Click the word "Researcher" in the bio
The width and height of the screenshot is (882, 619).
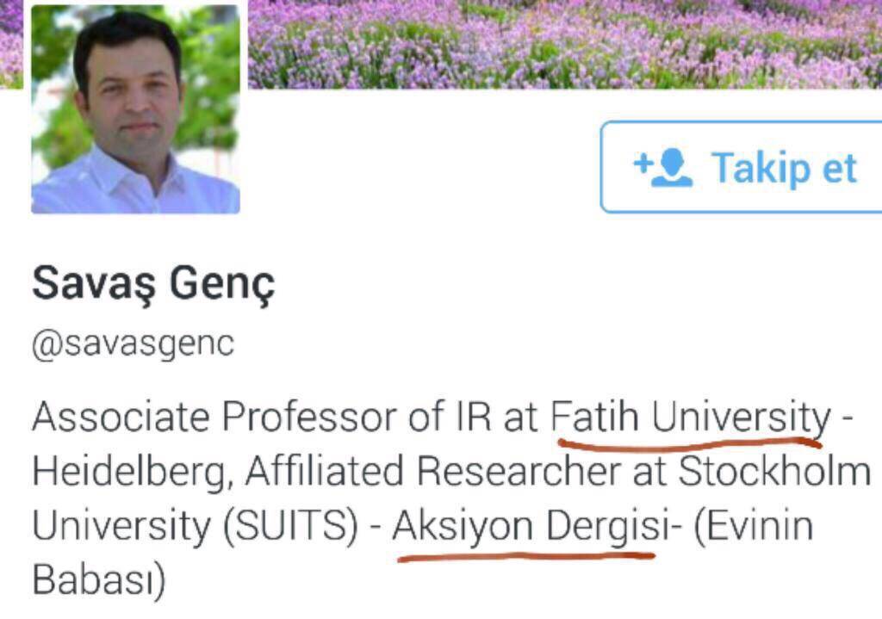(509, 473)
